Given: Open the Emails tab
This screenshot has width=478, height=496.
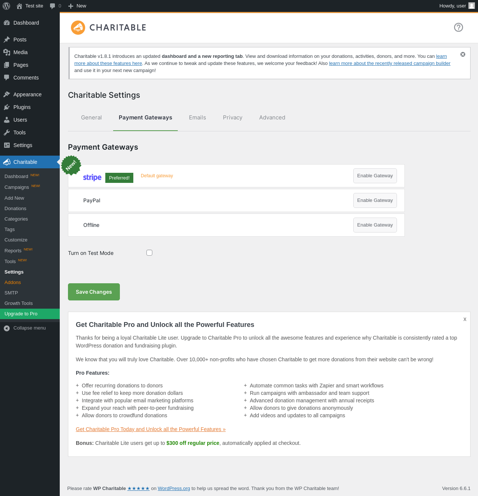Looking at the screenshot, I should tap(198, 118).
